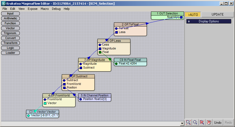
Task: Click the zoom extents selected magnifier icon
Action: (x=188, y=123)
